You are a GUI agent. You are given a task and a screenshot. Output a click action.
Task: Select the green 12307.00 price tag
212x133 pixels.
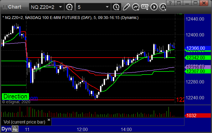pyautogui.click(x=198, y=71)
